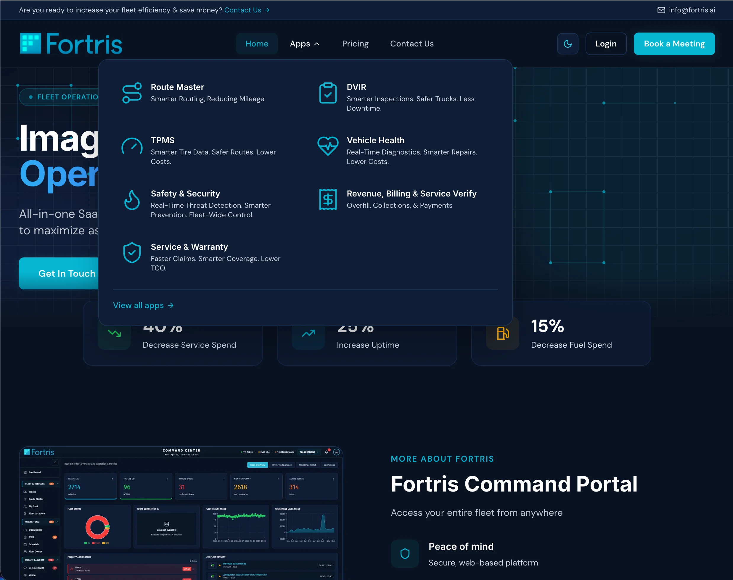Open the Pricing page

tap(355, 44)
